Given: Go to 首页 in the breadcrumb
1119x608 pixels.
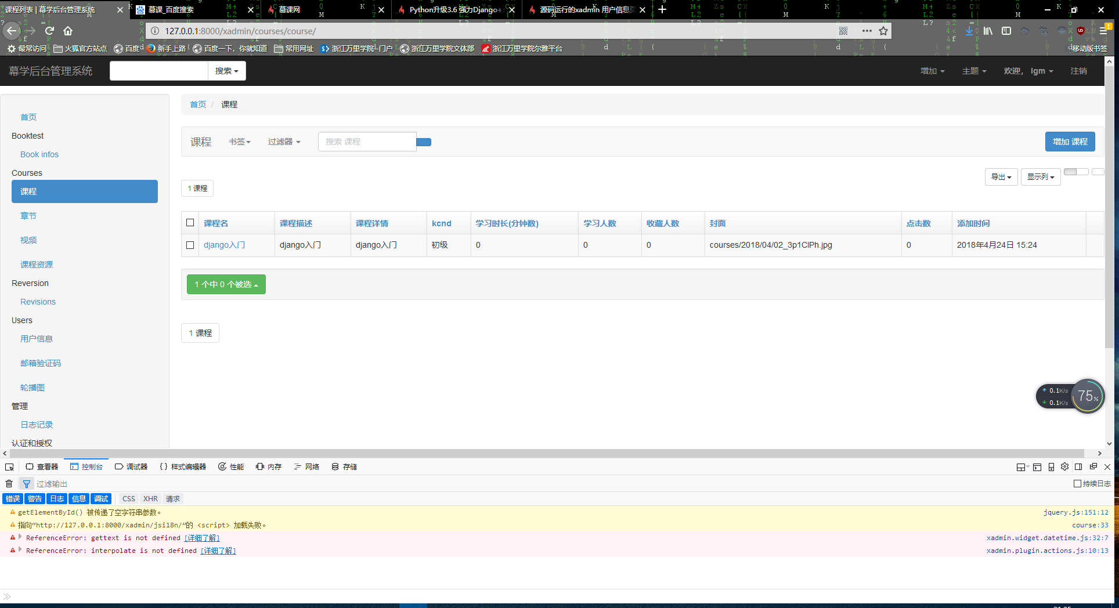Looking at the screenshot, I should point(198,104).
